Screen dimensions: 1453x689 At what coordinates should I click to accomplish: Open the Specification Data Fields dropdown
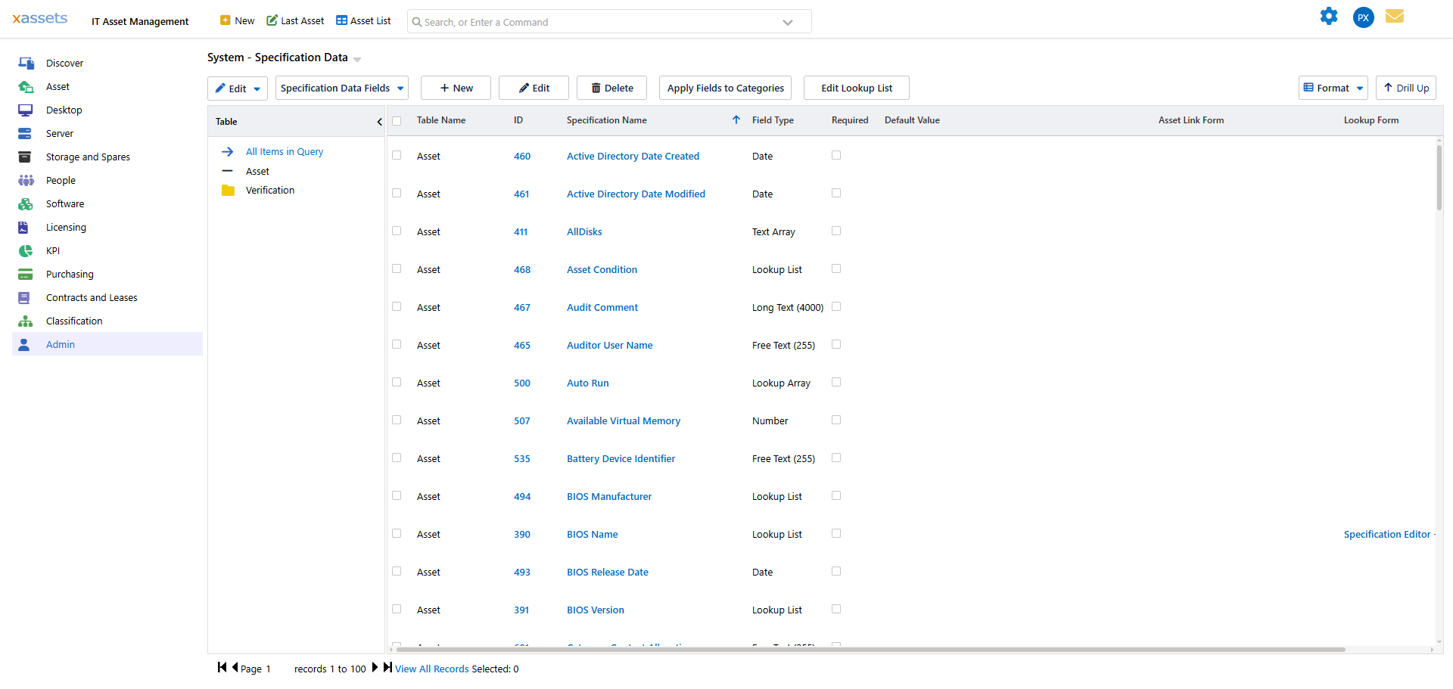tap(341, 88)
